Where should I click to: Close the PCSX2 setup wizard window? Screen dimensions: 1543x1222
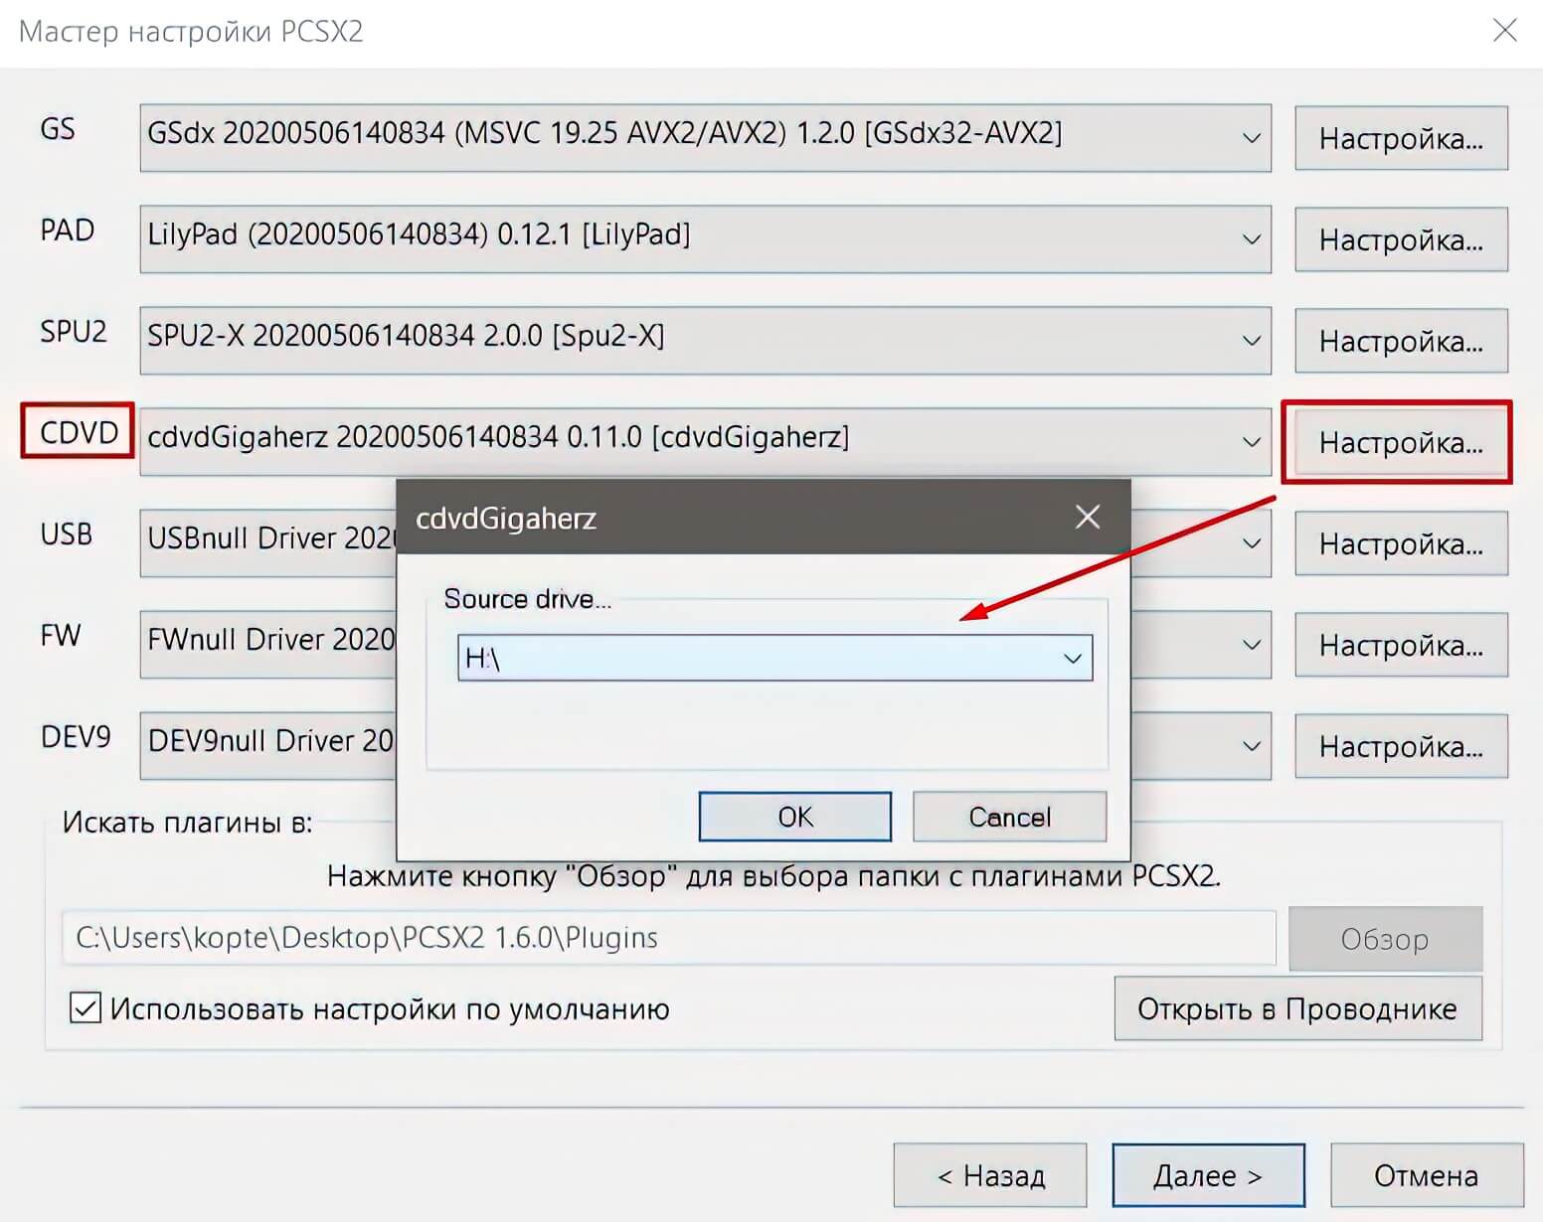1504,31
